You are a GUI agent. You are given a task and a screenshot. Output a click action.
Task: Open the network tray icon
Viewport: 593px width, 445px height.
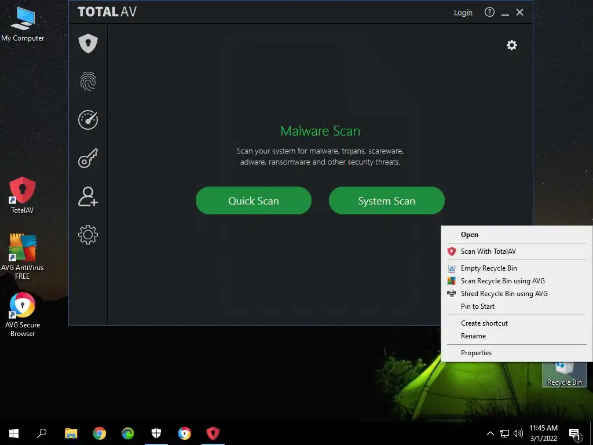coord(504,433)
